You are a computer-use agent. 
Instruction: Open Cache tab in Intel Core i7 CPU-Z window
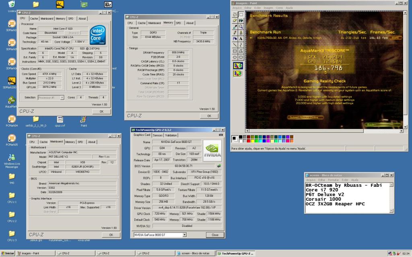(x=34, y=18)
